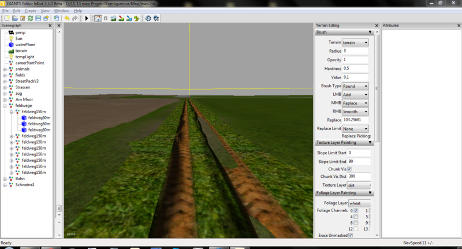Select the careerStartPoint node

pyautogui.click(x=29, y=63)
